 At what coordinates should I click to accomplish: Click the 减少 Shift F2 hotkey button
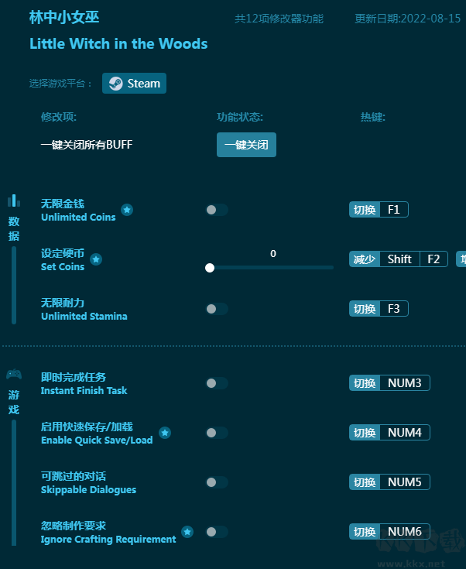point(398,259)
